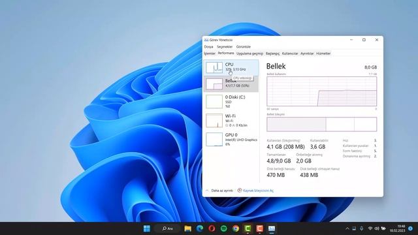
Task: Click the 2,0 GB cached value
Action: (304, 161)
